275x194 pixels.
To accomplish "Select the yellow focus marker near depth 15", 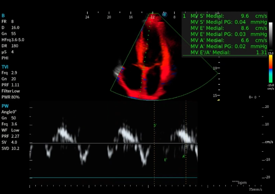I will tap(219, 100).
